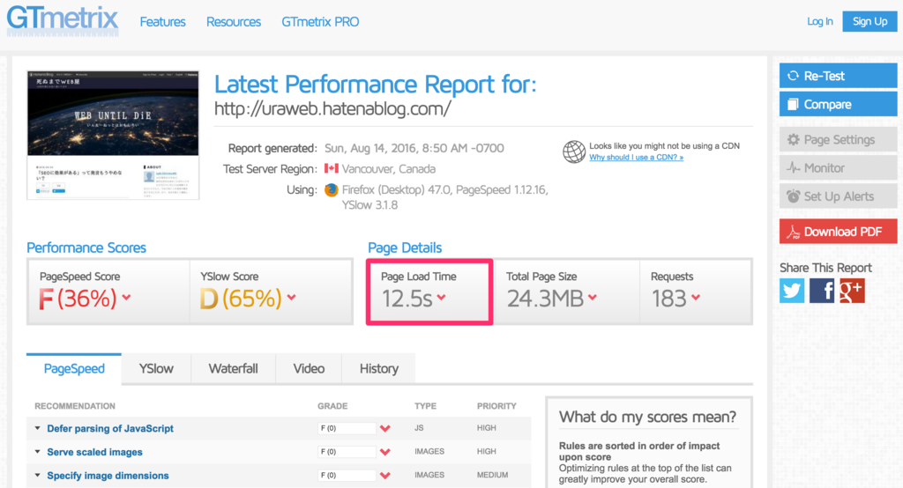Click 'Vancouver, Canada' server region text
Viewport: 903px width, 488px height.
(389, 168)
